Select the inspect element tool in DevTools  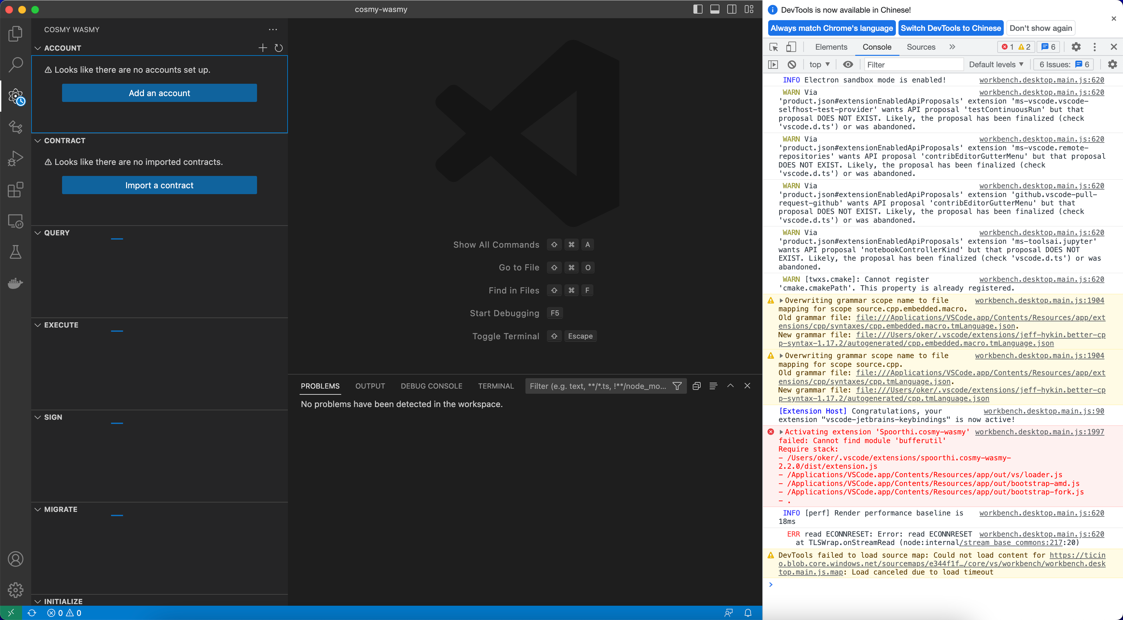tap(773, 47)
